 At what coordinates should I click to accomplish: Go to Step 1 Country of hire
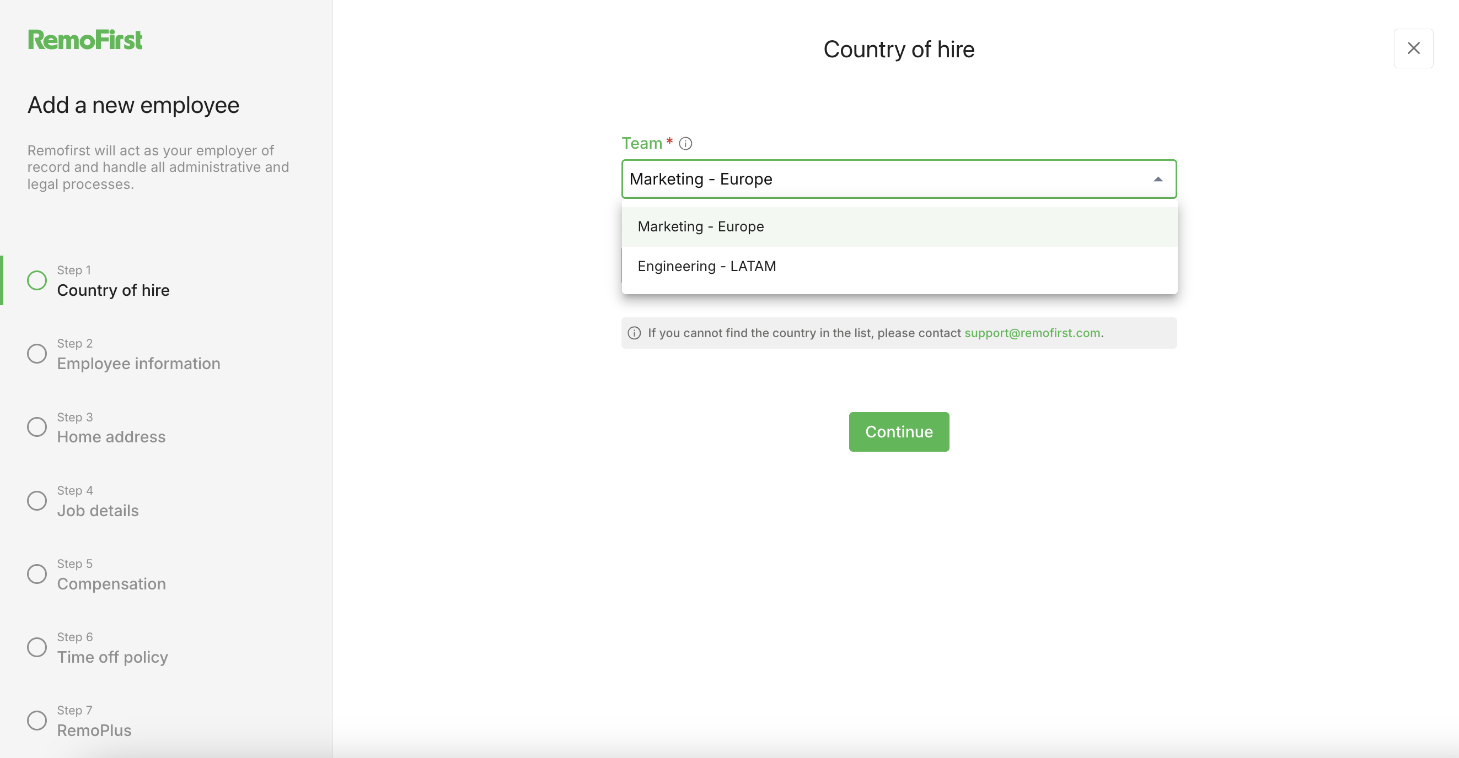[113, 280]
